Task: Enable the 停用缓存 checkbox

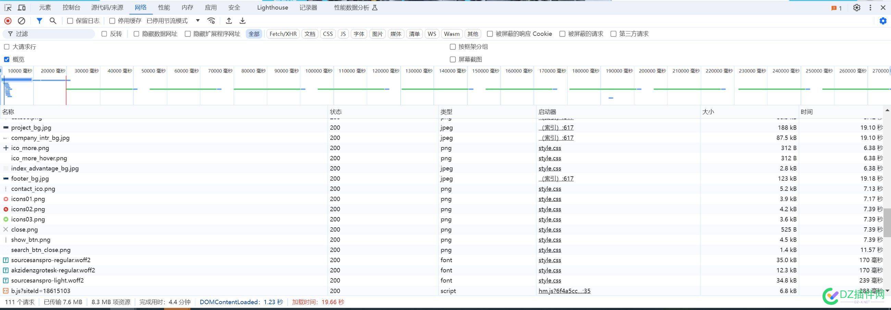Action: (112, 21)
